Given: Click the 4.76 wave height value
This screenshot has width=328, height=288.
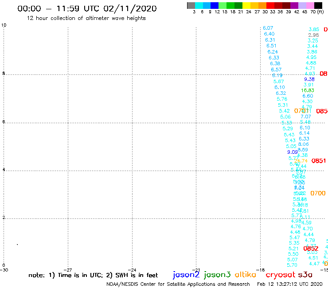Looking at the screenshot, I should [x=296, y=226].
